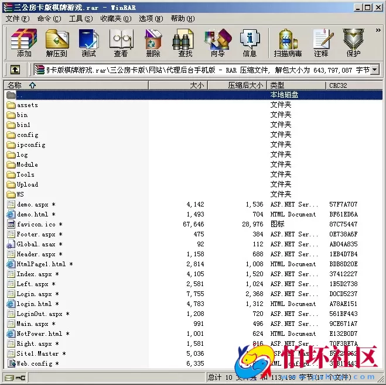Open the 工具(S) menu
386x385 pixels.
tap(81, 19)
